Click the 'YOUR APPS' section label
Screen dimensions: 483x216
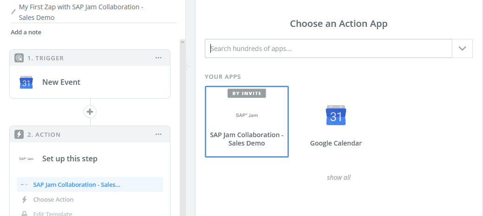point(223,77)
